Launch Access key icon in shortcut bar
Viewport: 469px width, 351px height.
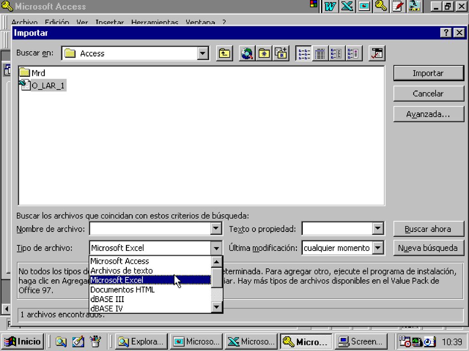click(x=381, y=6)
